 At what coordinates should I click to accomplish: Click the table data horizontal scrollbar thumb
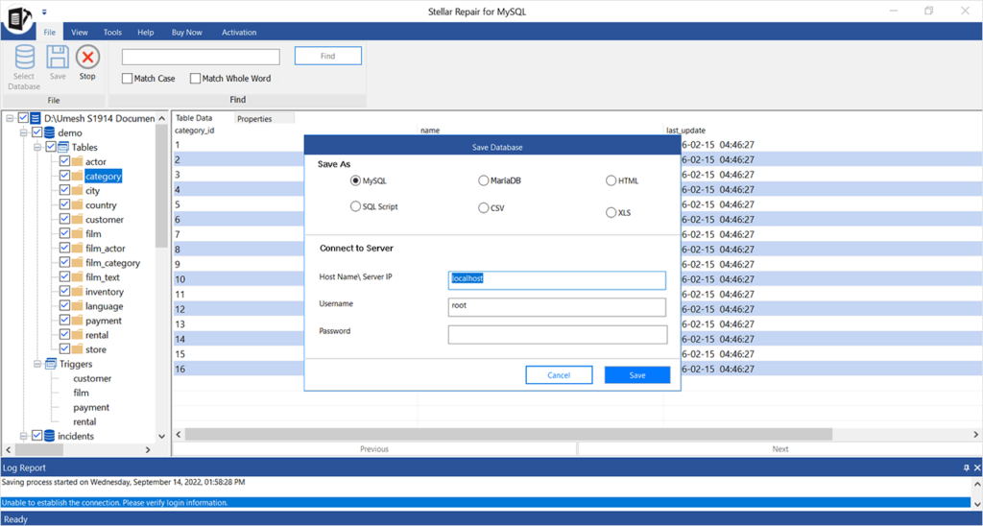509,434
